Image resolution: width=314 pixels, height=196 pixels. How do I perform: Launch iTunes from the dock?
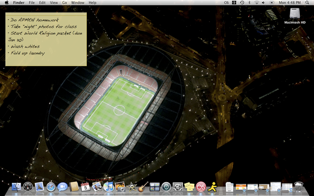click(108, 187)
